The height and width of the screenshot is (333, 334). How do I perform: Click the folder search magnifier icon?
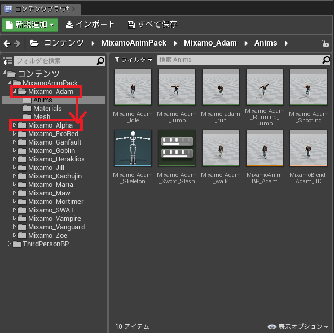click(x=100, y=61)
